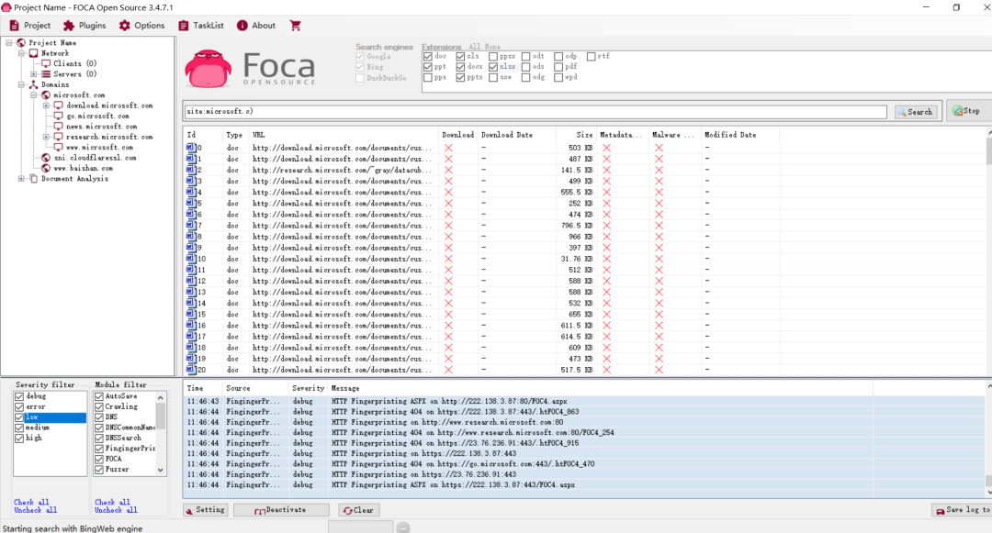Click the Deactivate log button

pos(281,510)
